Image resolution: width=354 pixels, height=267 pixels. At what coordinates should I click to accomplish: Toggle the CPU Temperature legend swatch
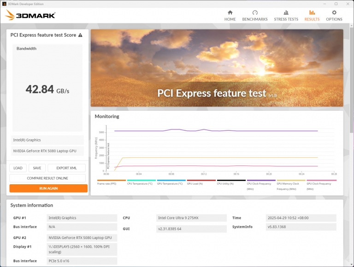(142, 180)
